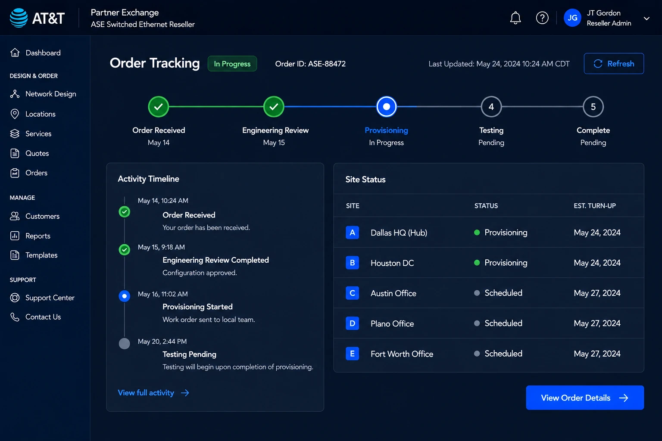This screenshot has width=662, height=441.
Task: Click the Templates icon in sidebar
Action: (x=15, y=255)
